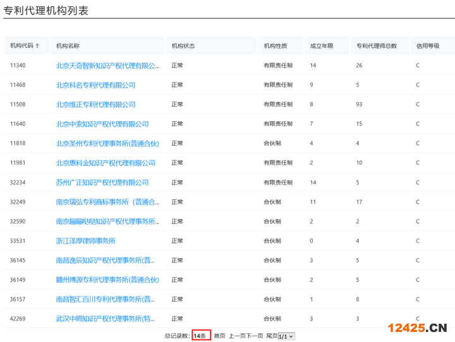This screenshot has height=342, width=455.
Task: Click 上一页 to go to previous page
Action: (237, 336)
